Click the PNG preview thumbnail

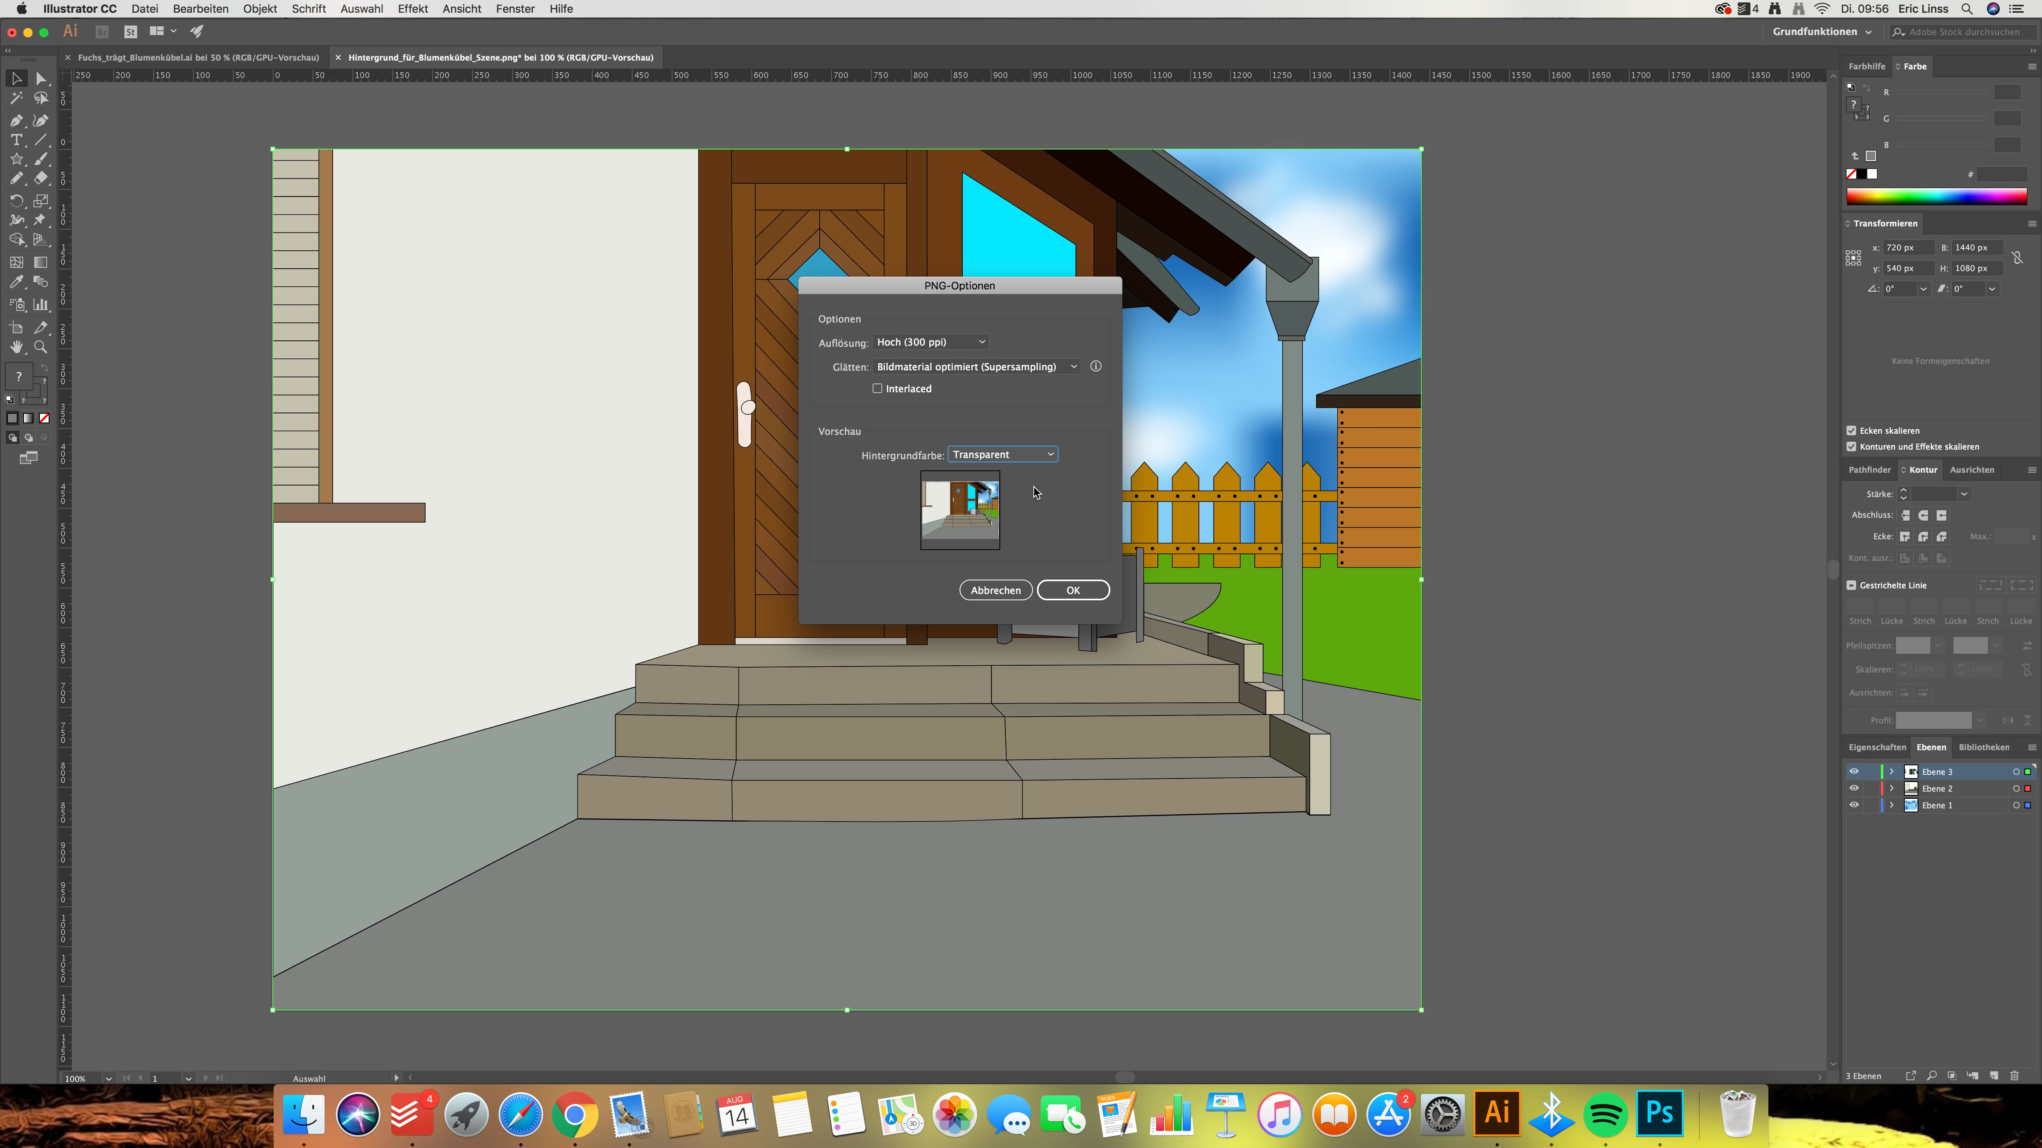click(x=960, y=509)
